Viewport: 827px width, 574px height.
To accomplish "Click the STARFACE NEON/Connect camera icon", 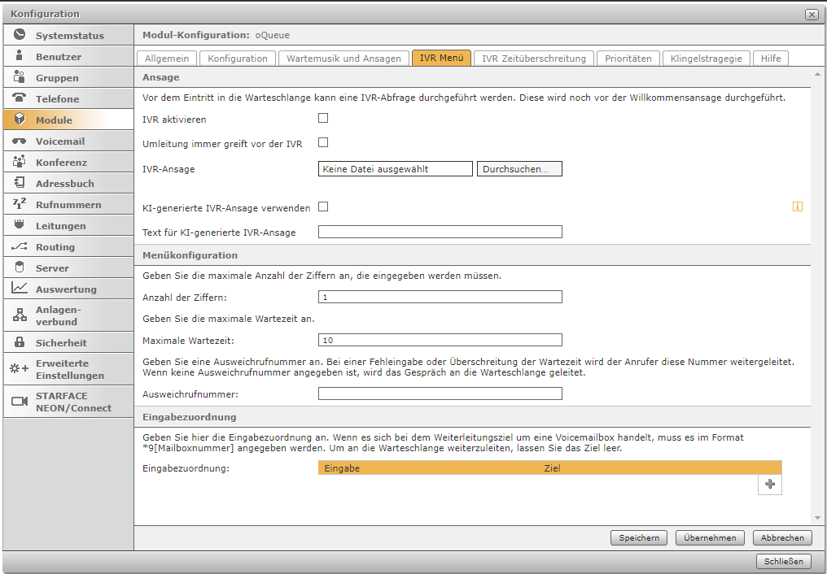I will [x=20, y=402].
